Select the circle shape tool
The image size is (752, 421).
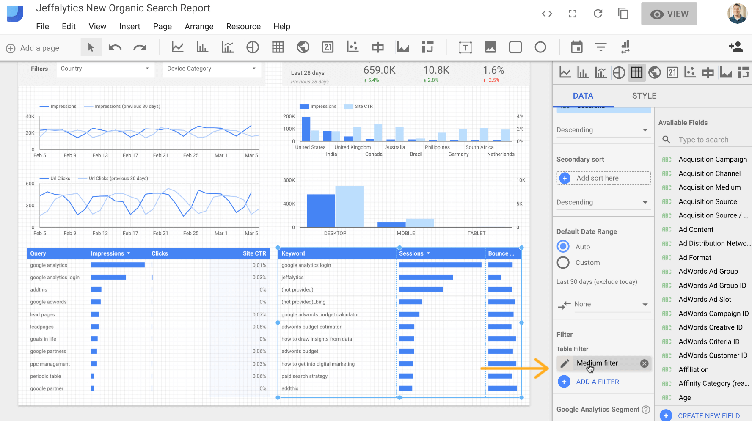540,47
